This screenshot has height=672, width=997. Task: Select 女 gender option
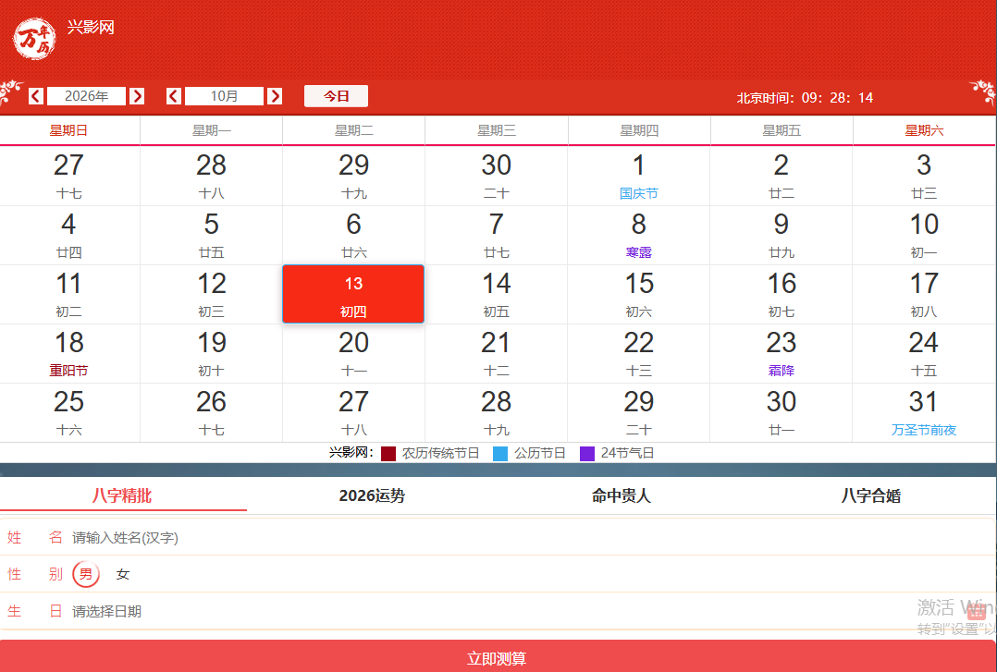(123, 575)
